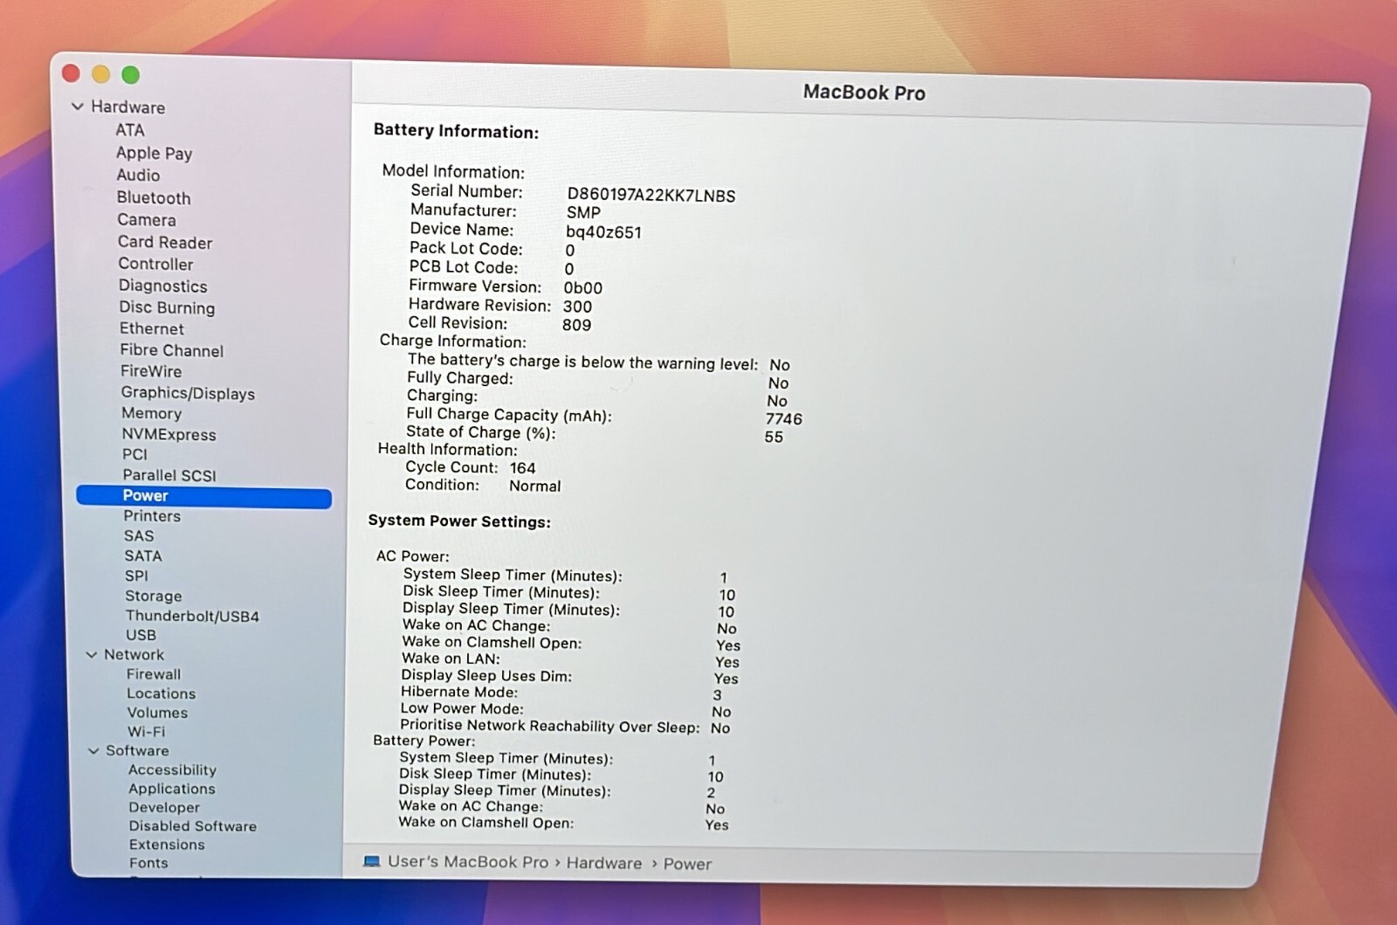Select Accessibility under Software

[172, 770]
